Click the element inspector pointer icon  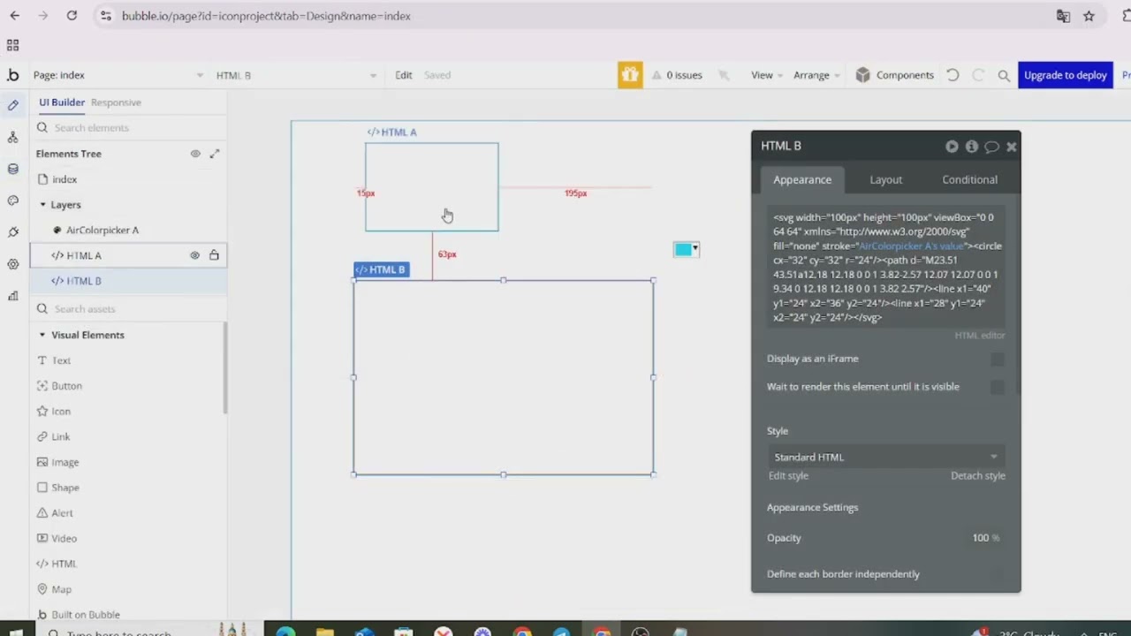(x=724, y=75)
